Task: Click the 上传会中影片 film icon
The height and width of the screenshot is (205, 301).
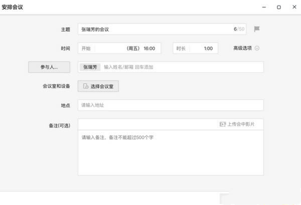Action: pos(223,124)
